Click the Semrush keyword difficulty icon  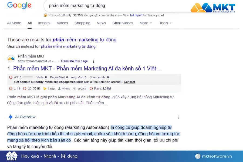point(45,15)
